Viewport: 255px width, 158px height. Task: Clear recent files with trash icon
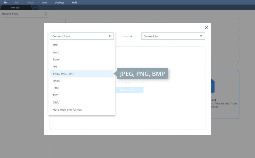click(46, 14)
